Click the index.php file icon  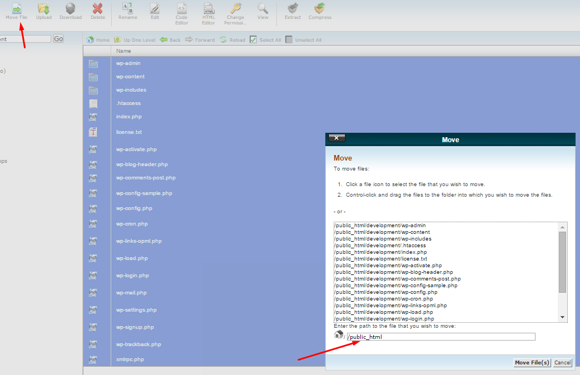pos(93,117)
